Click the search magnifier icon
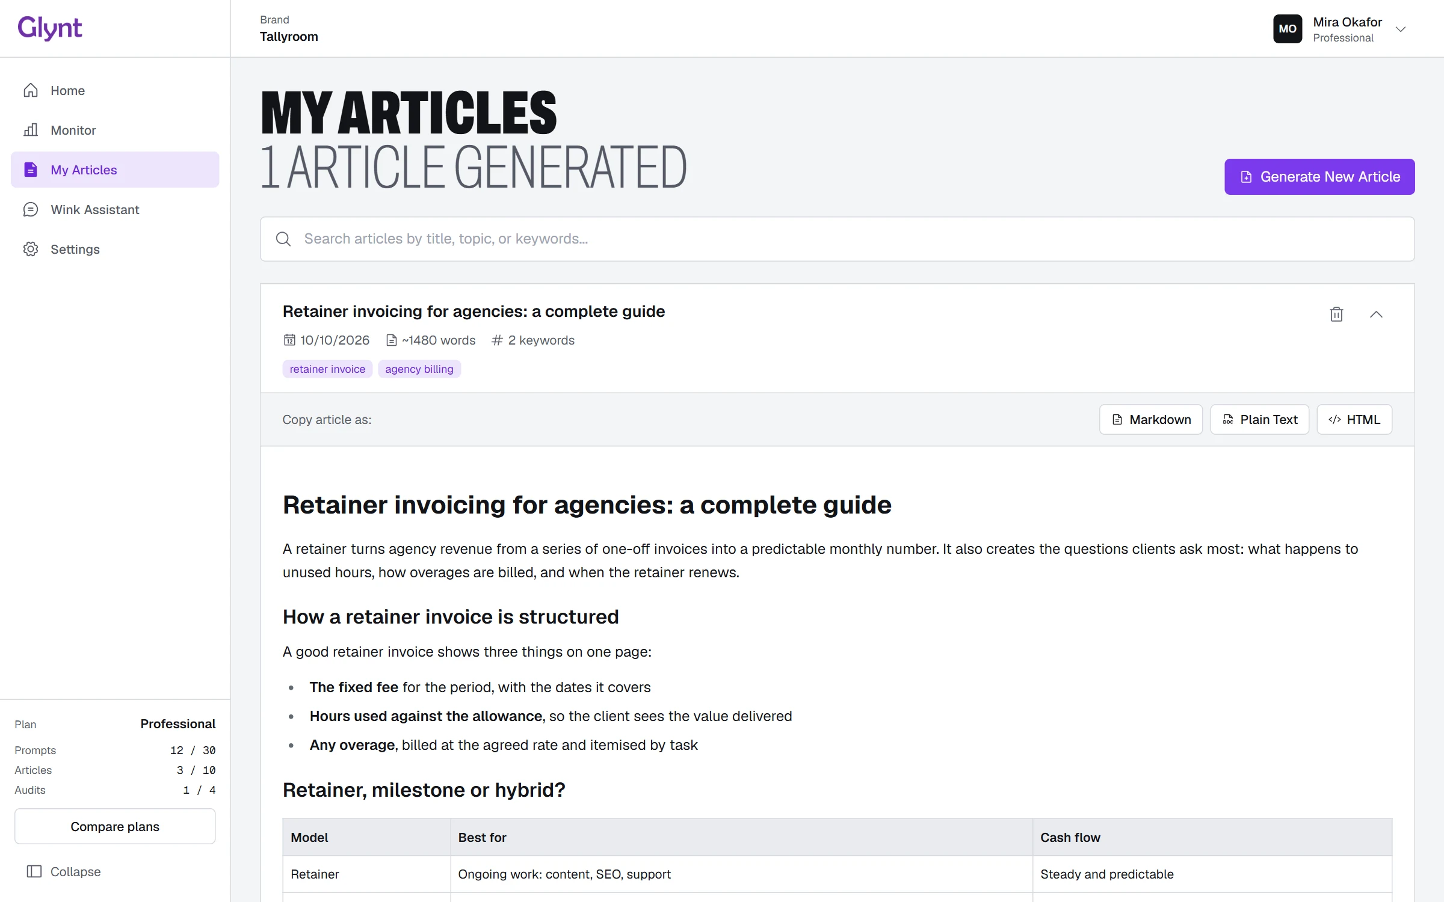 coord(283,239)
